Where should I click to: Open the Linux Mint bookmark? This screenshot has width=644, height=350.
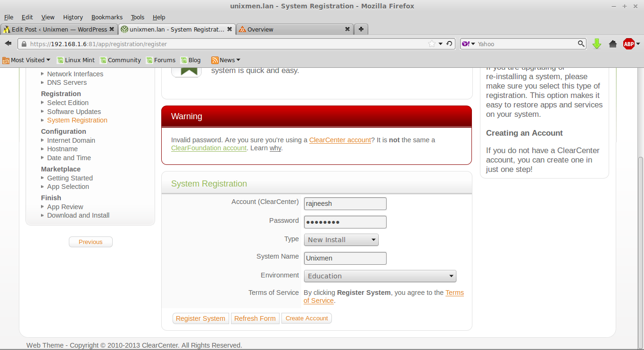tap(76, 60)
